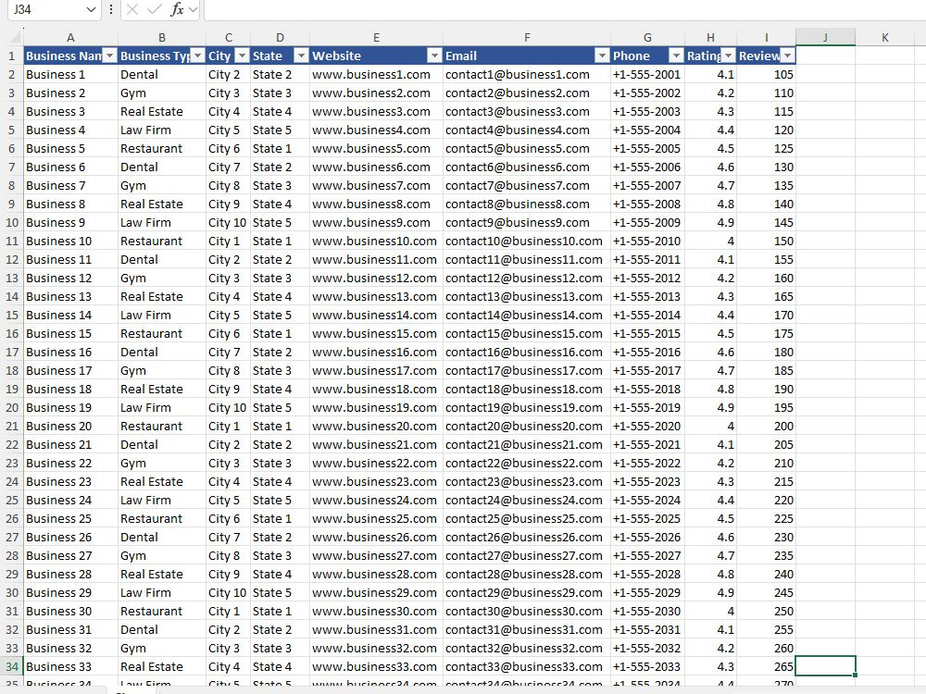Viewport: 926px width, 694px height.
Task: Open the Email column filter dropdown
Action: coord(602,56)
